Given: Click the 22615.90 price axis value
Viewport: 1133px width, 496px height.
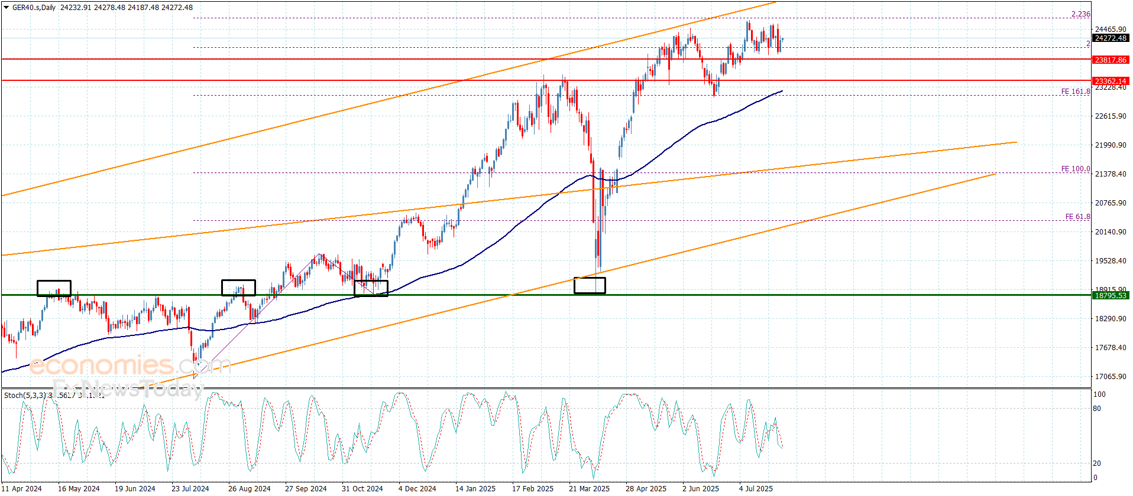Looking at the screenshot, I should pos(1111,116).
